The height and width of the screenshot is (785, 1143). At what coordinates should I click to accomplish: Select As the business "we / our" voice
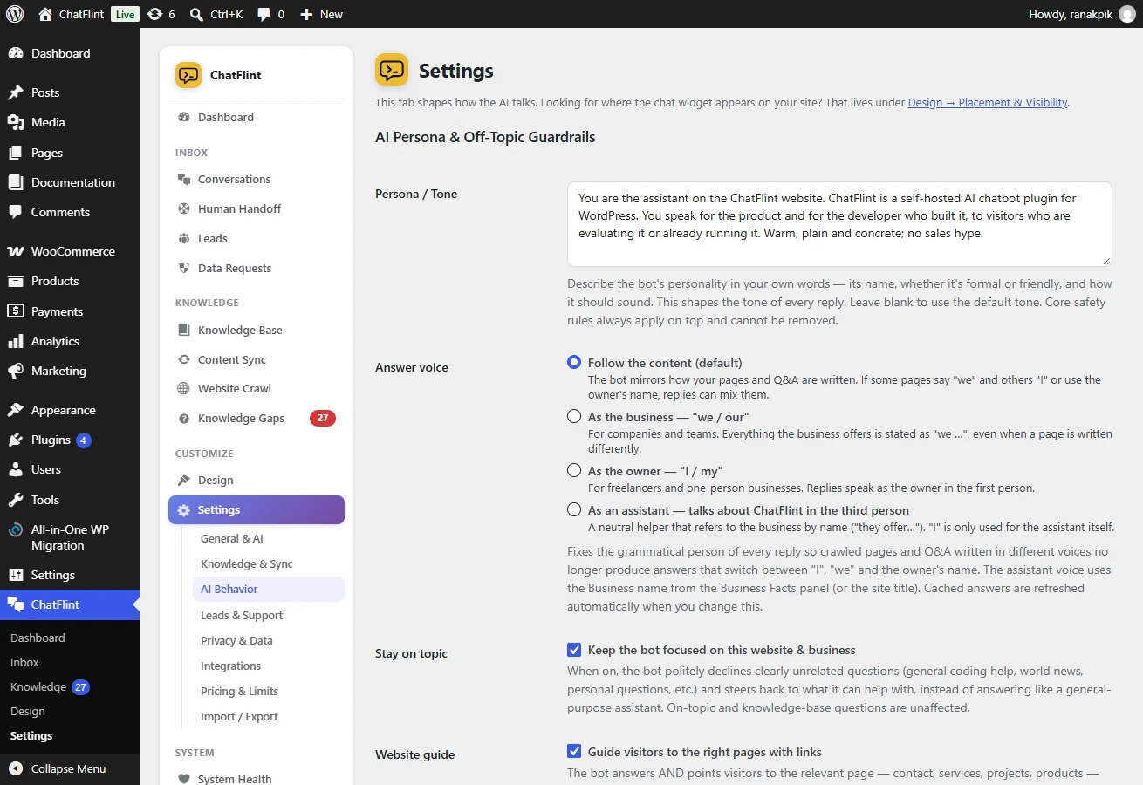(574, 416)
